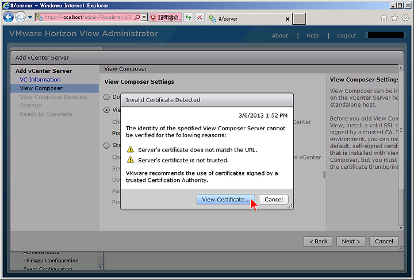Click the Internet Explorer logo in title bar

click(x=6, y=5)
